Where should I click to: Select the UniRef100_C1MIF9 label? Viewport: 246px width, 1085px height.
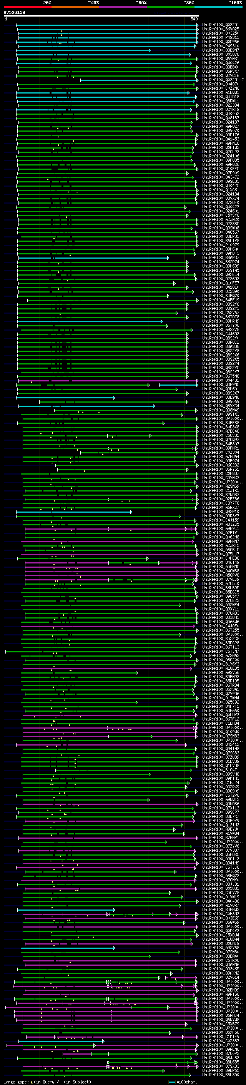pyautogui.click(x=220, y=1037)
